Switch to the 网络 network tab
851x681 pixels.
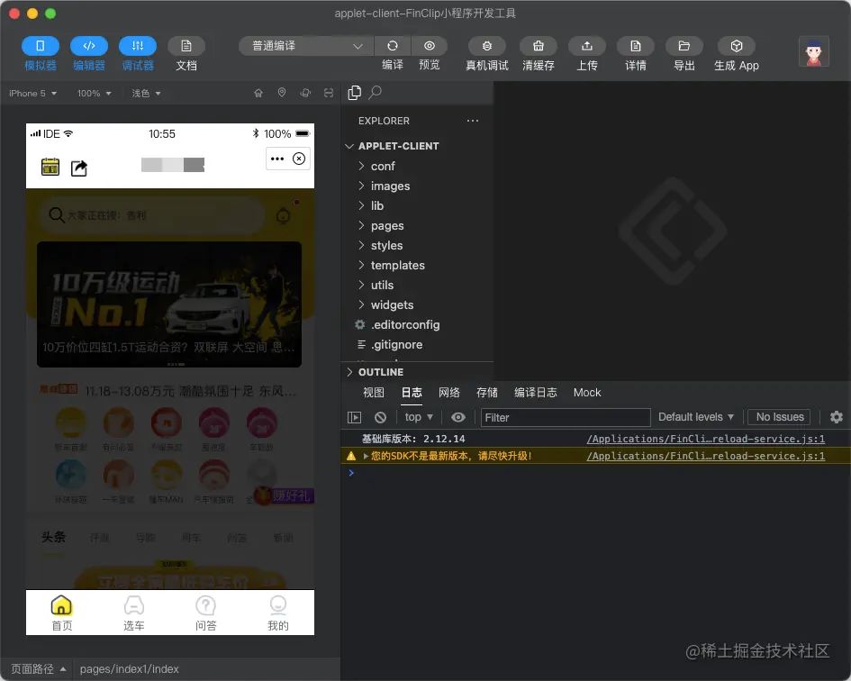click(x=449, y=393)
